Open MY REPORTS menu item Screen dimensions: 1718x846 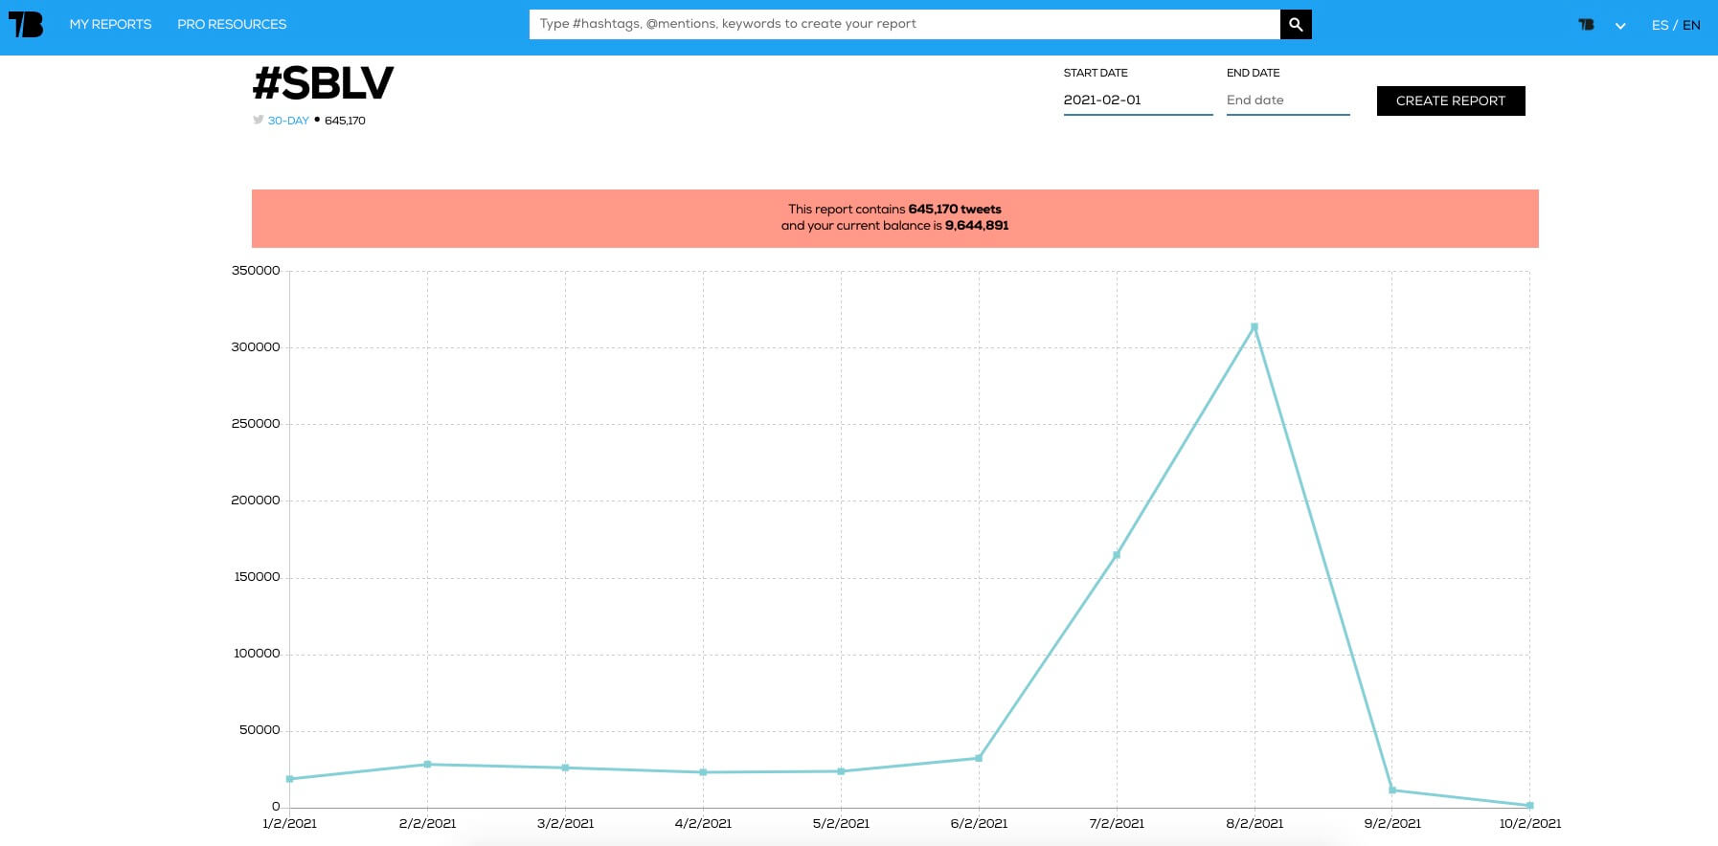click(x=110, y=24)
